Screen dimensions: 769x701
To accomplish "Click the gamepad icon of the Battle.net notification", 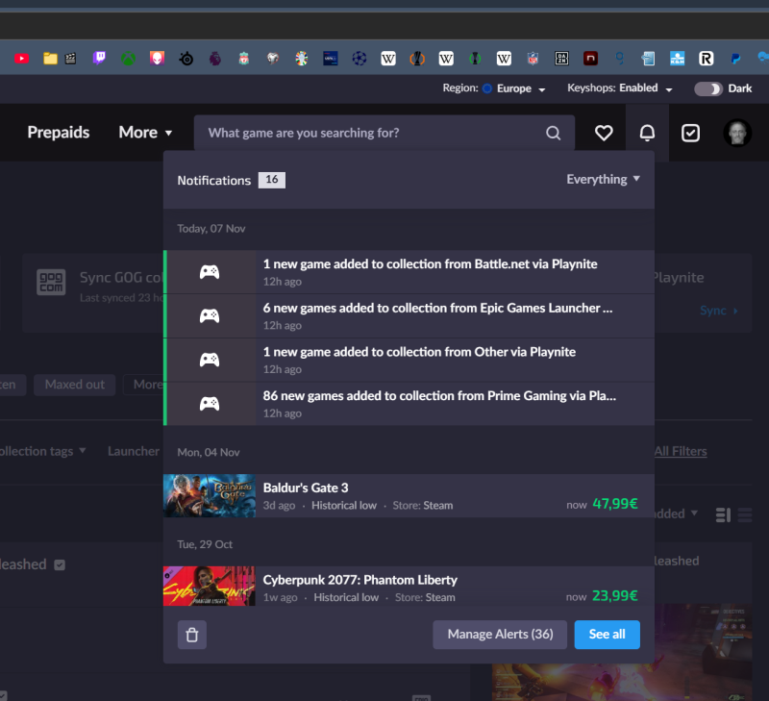I will click(x=210, y=272).
